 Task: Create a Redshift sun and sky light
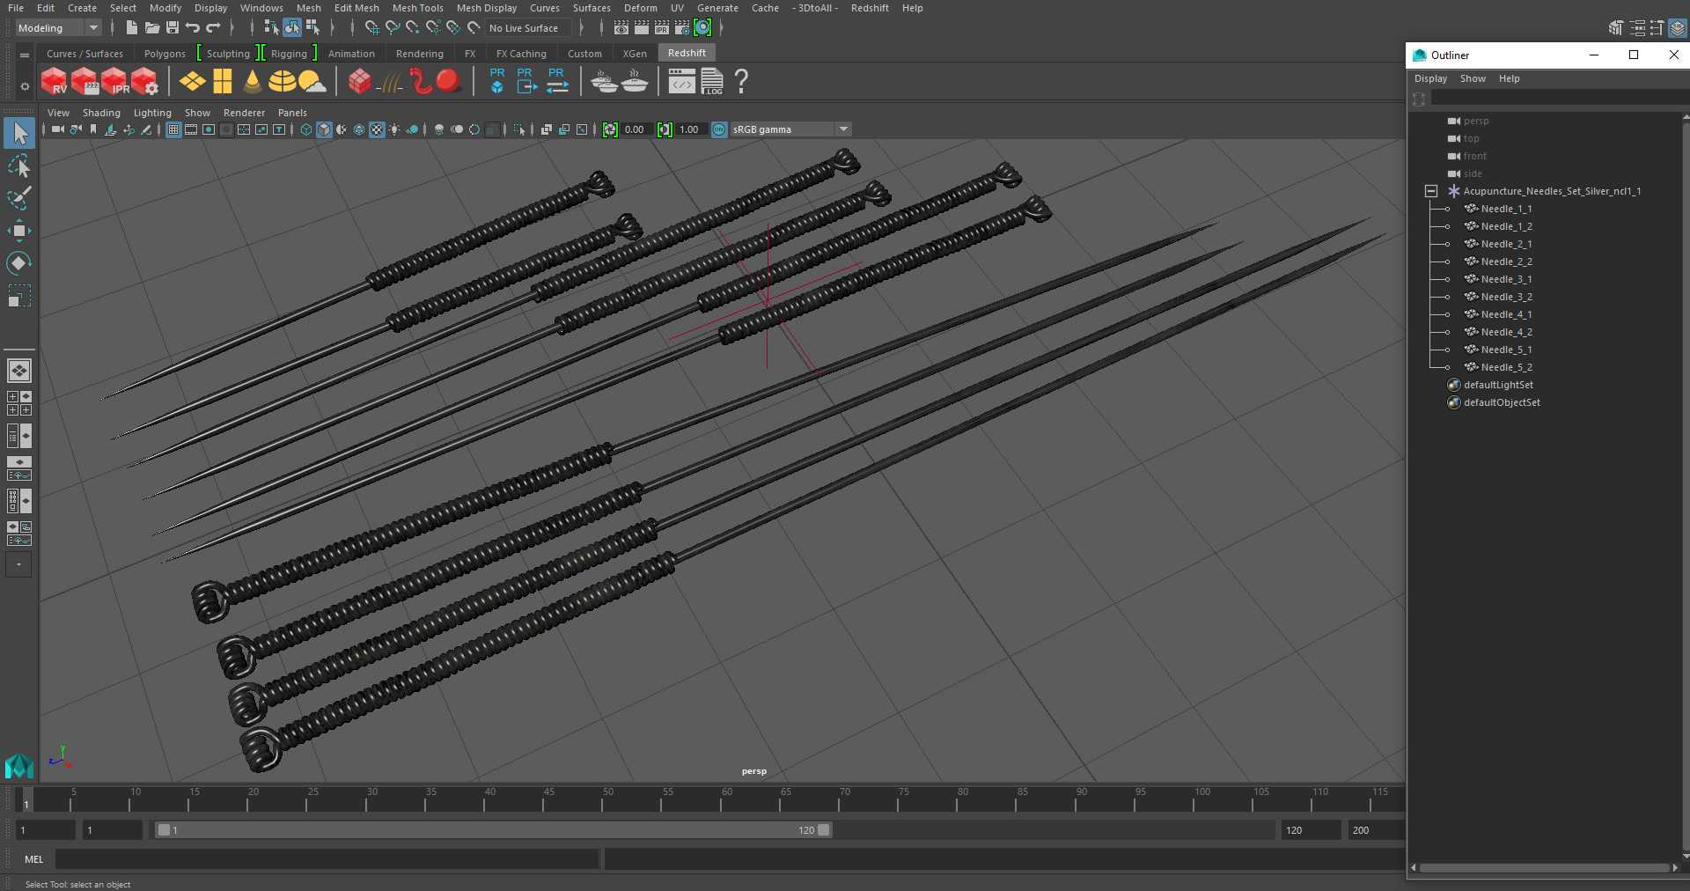(x=312, y=82)
